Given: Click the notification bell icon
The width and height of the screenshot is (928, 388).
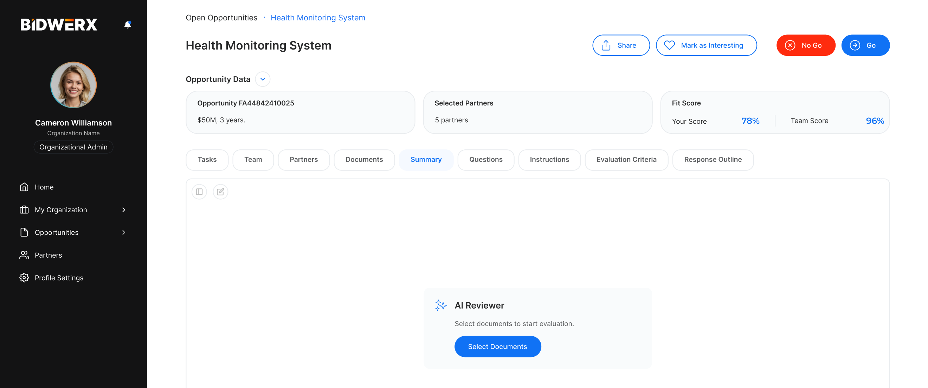Looking at the screenshot, I should coord(128,25).
